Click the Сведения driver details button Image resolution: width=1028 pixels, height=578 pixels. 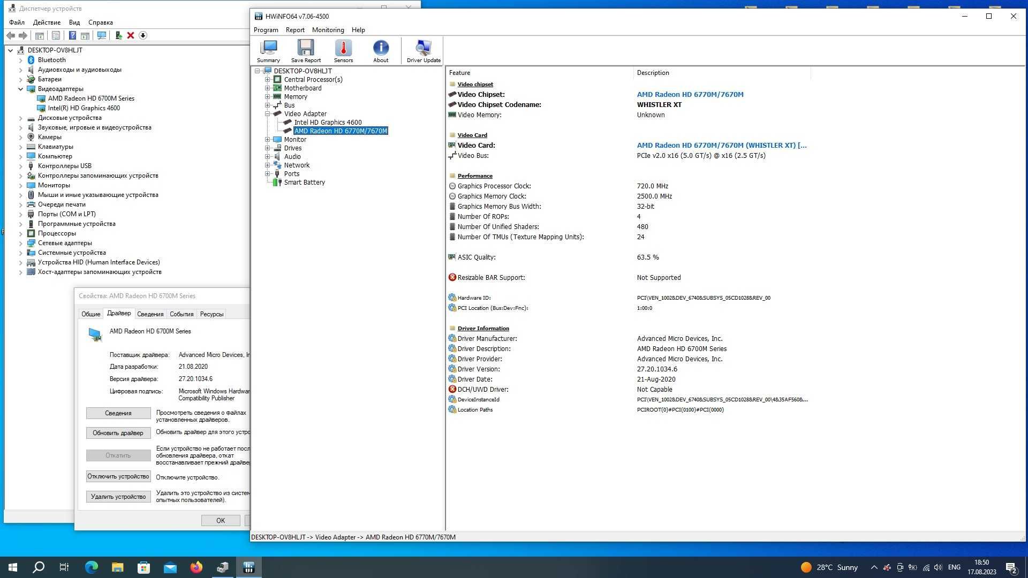tap(118, 413)
